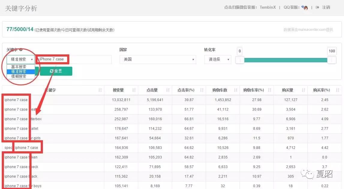Click the cart count cell 41,112
The width and height of the screenshot is (344, 189).
coord(223,109)
